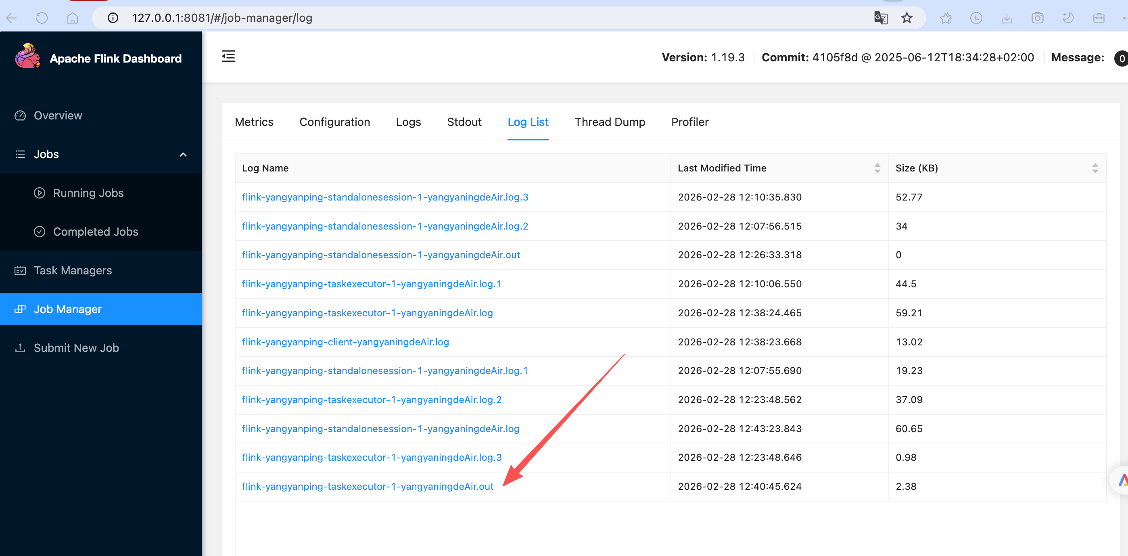Click the browser reload icon
Image resolution: width=1128 pixels, height=556 pixels.
[x=42, y=18]
